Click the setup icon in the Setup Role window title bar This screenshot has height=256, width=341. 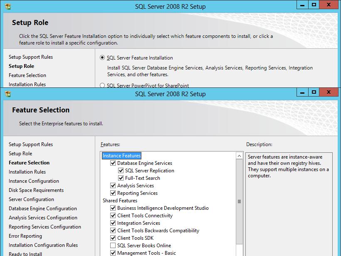(x=8, y=7)
